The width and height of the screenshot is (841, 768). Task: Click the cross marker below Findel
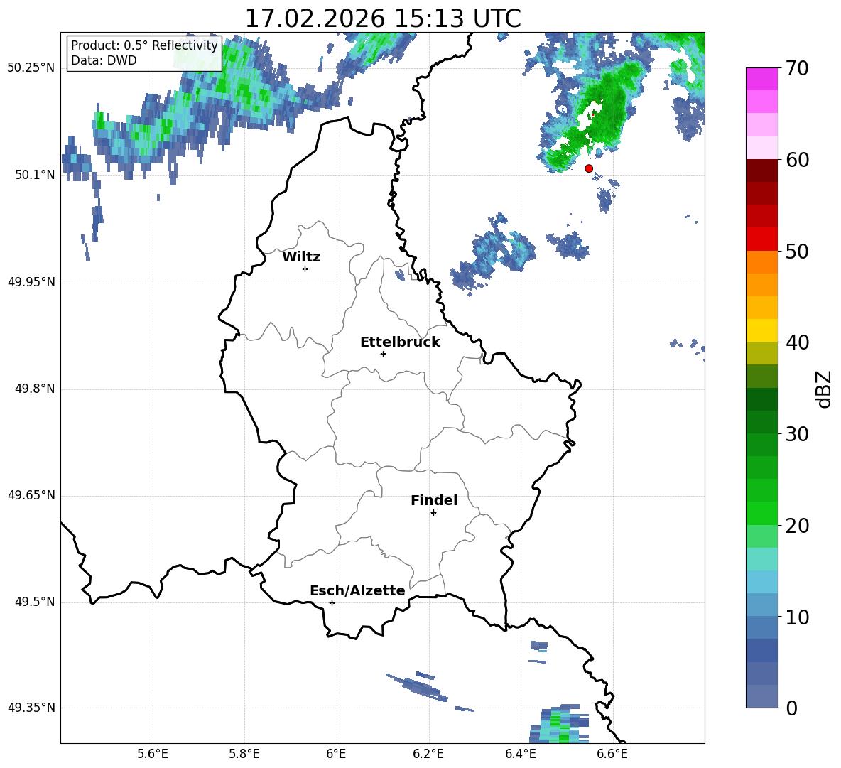click(433, 513)
